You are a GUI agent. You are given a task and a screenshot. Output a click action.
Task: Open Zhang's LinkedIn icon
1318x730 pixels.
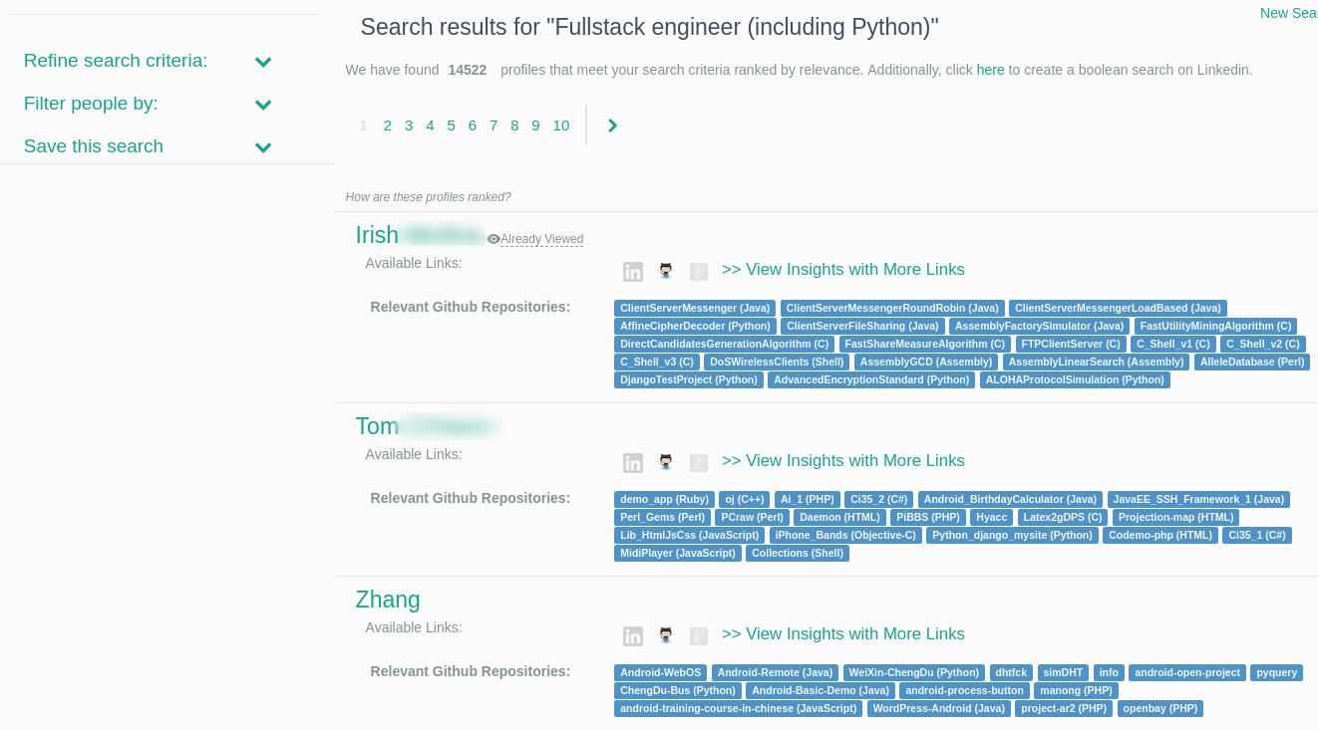tap(633, 635)
